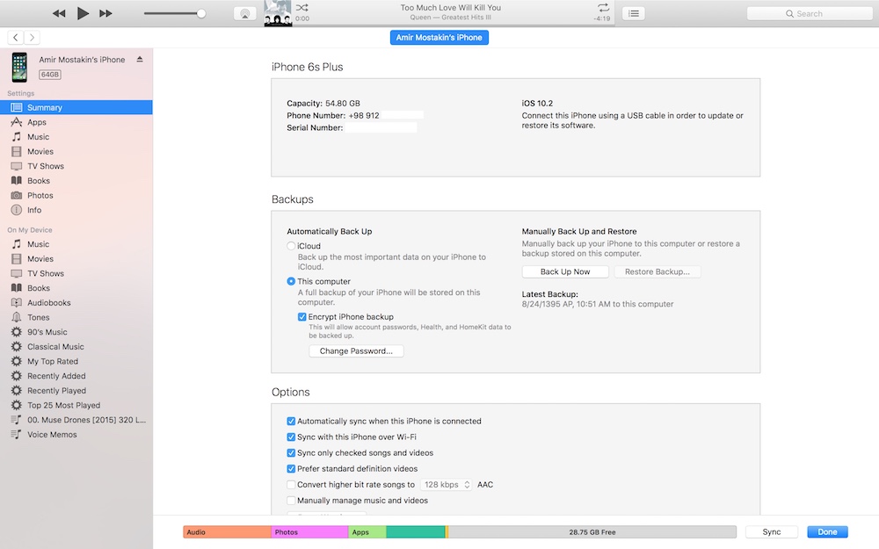Click the Restore Backup button
Image resolution: width=879 pixels, height=549 pixels.
tap(657, 271)
